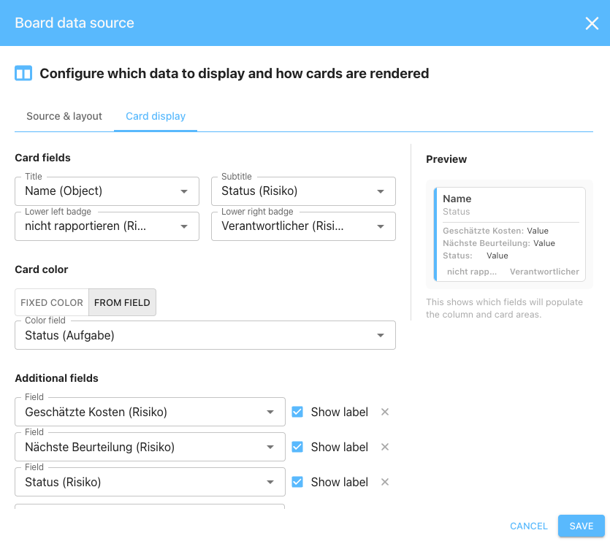The width and height of the screenshot is (610, 541).
Task: Choose FIXED COLOR card color mode
Action: pos(52,302)
